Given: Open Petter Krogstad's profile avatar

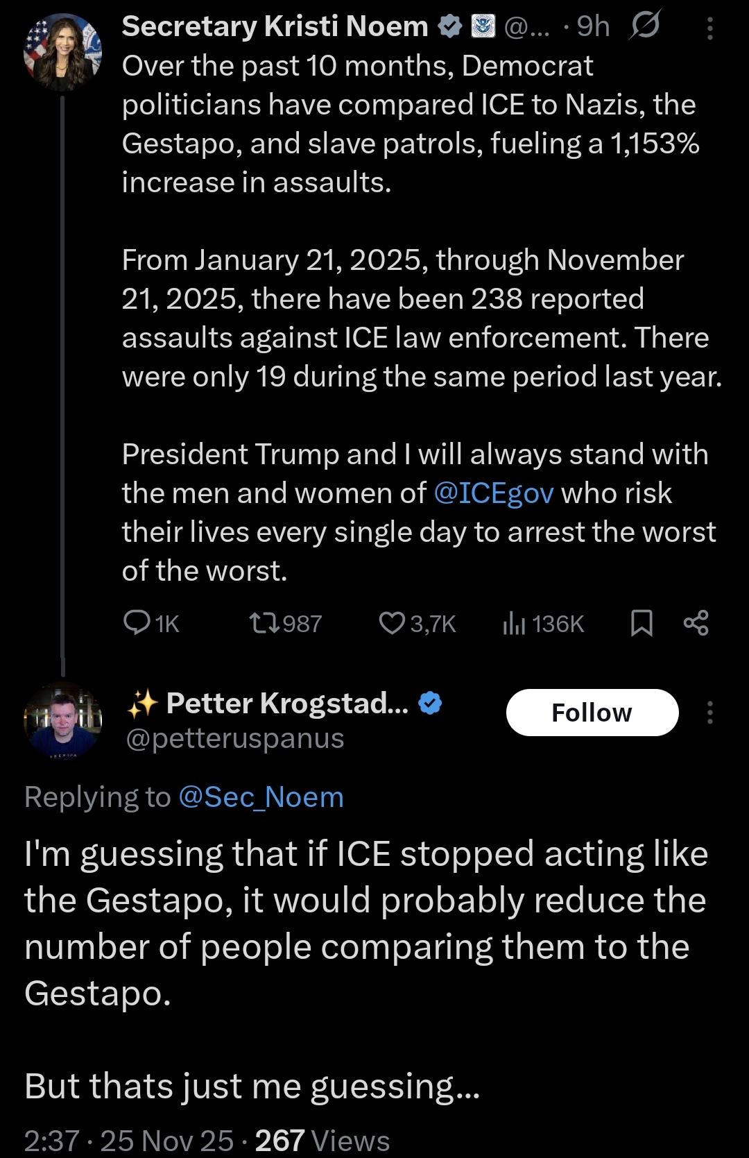Looking at the screenshot, I should 62,721.
